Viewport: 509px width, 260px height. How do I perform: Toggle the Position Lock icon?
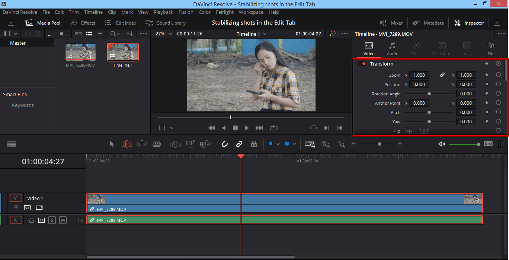(254, 144)
